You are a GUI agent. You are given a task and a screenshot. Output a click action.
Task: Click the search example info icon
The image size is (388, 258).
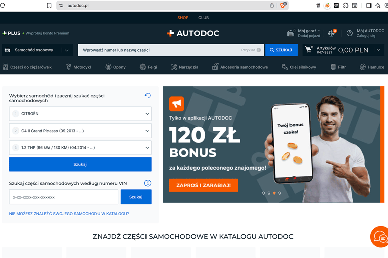259,50
